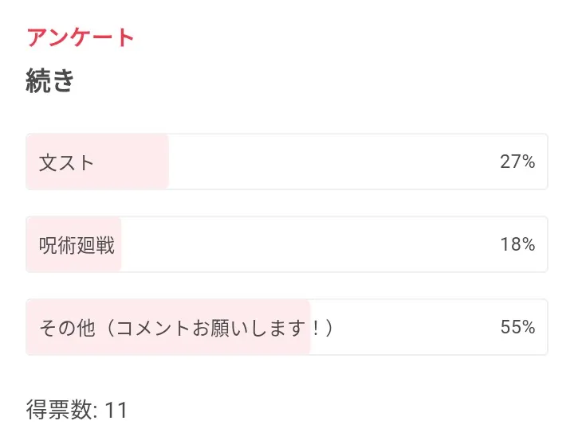Click the 18% result value
Viewport: 574px width, 448px height.
517,245
